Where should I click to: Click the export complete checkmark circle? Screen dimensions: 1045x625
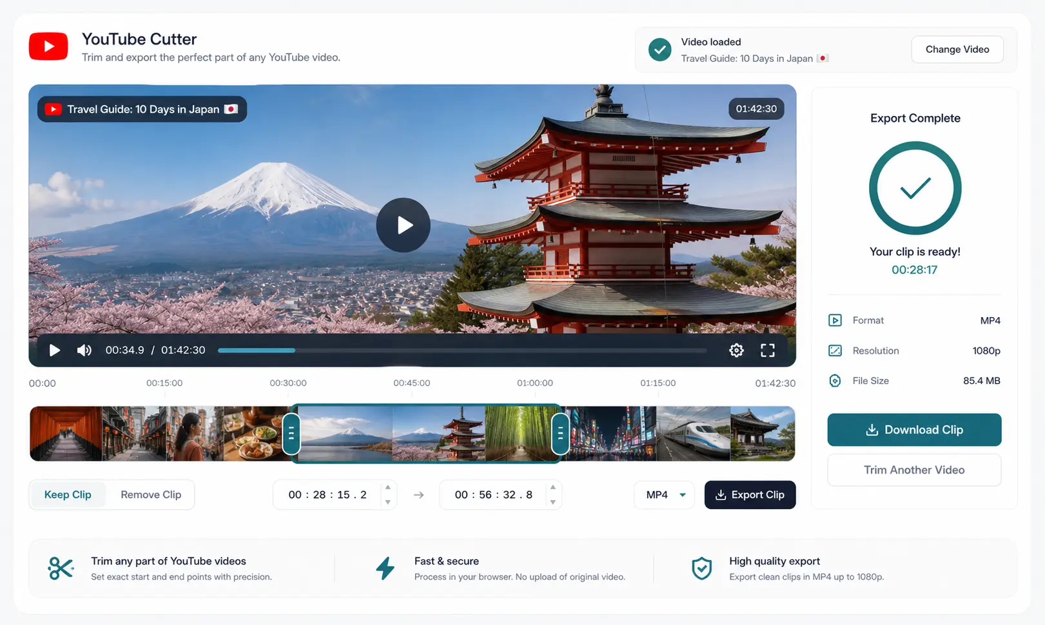915,188
